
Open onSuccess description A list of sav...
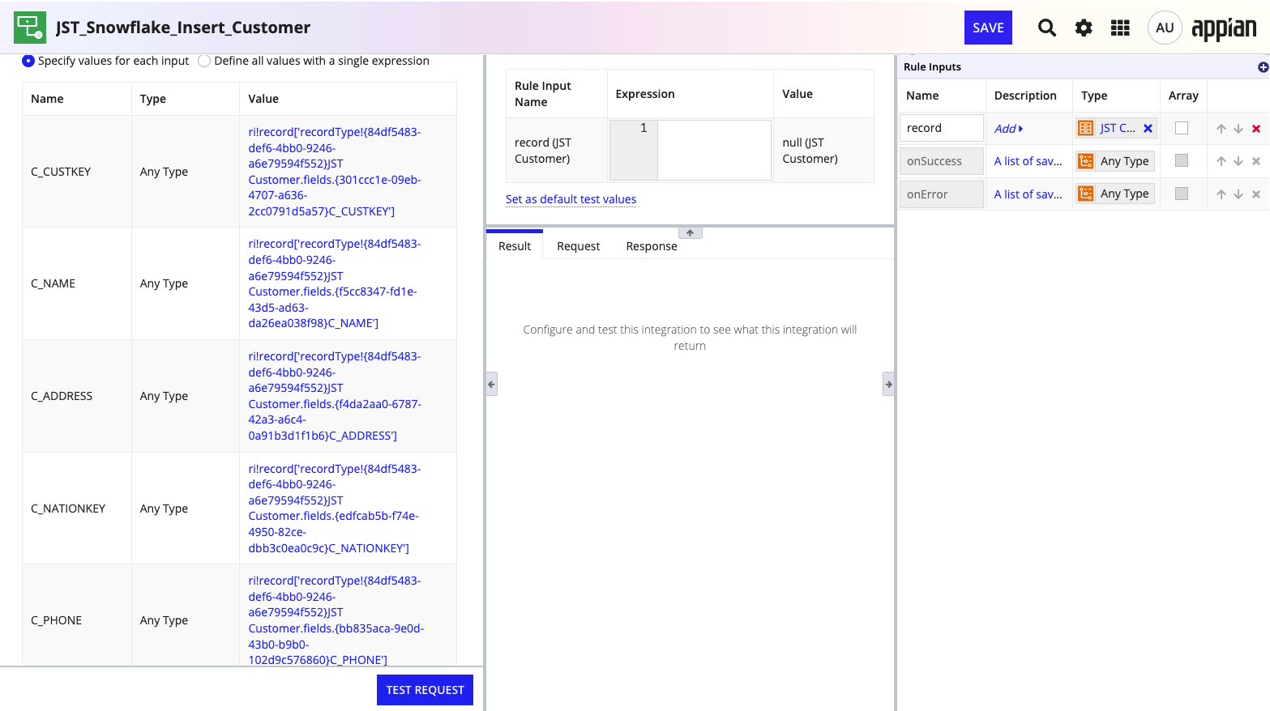coord(1028,161)
